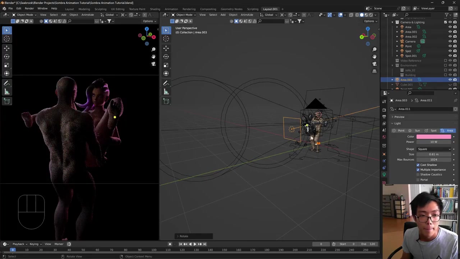Open the Object Mode dropdown in left viewport

24,15
